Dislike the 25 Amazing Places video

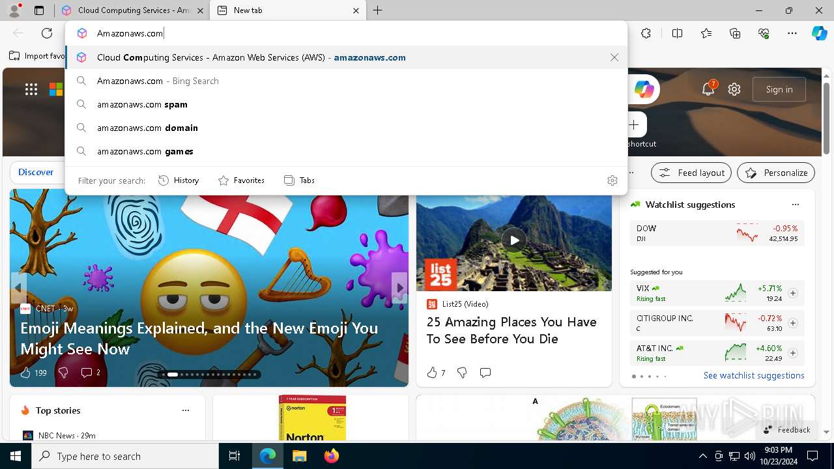pos(462,373)
